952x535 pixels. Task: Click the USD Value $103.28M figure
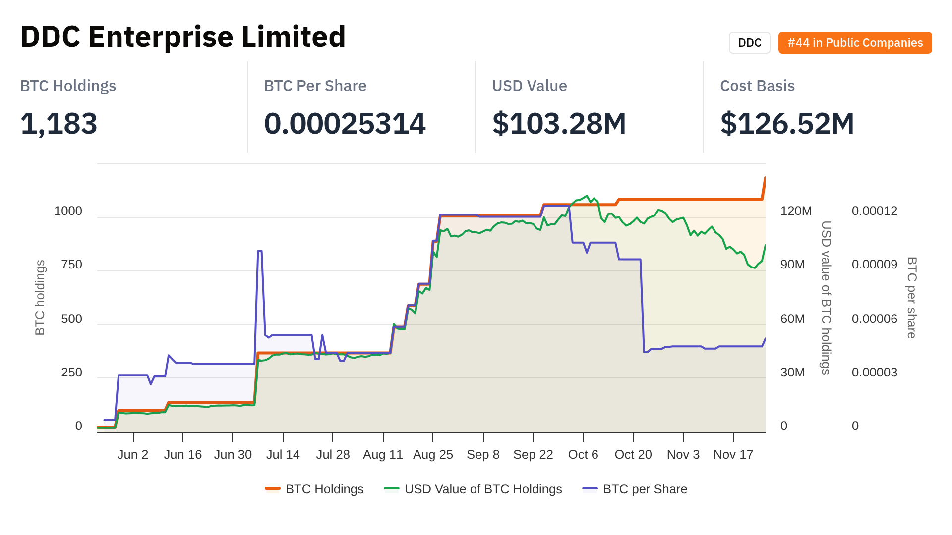pyautogui.click(x=559, y=123)
